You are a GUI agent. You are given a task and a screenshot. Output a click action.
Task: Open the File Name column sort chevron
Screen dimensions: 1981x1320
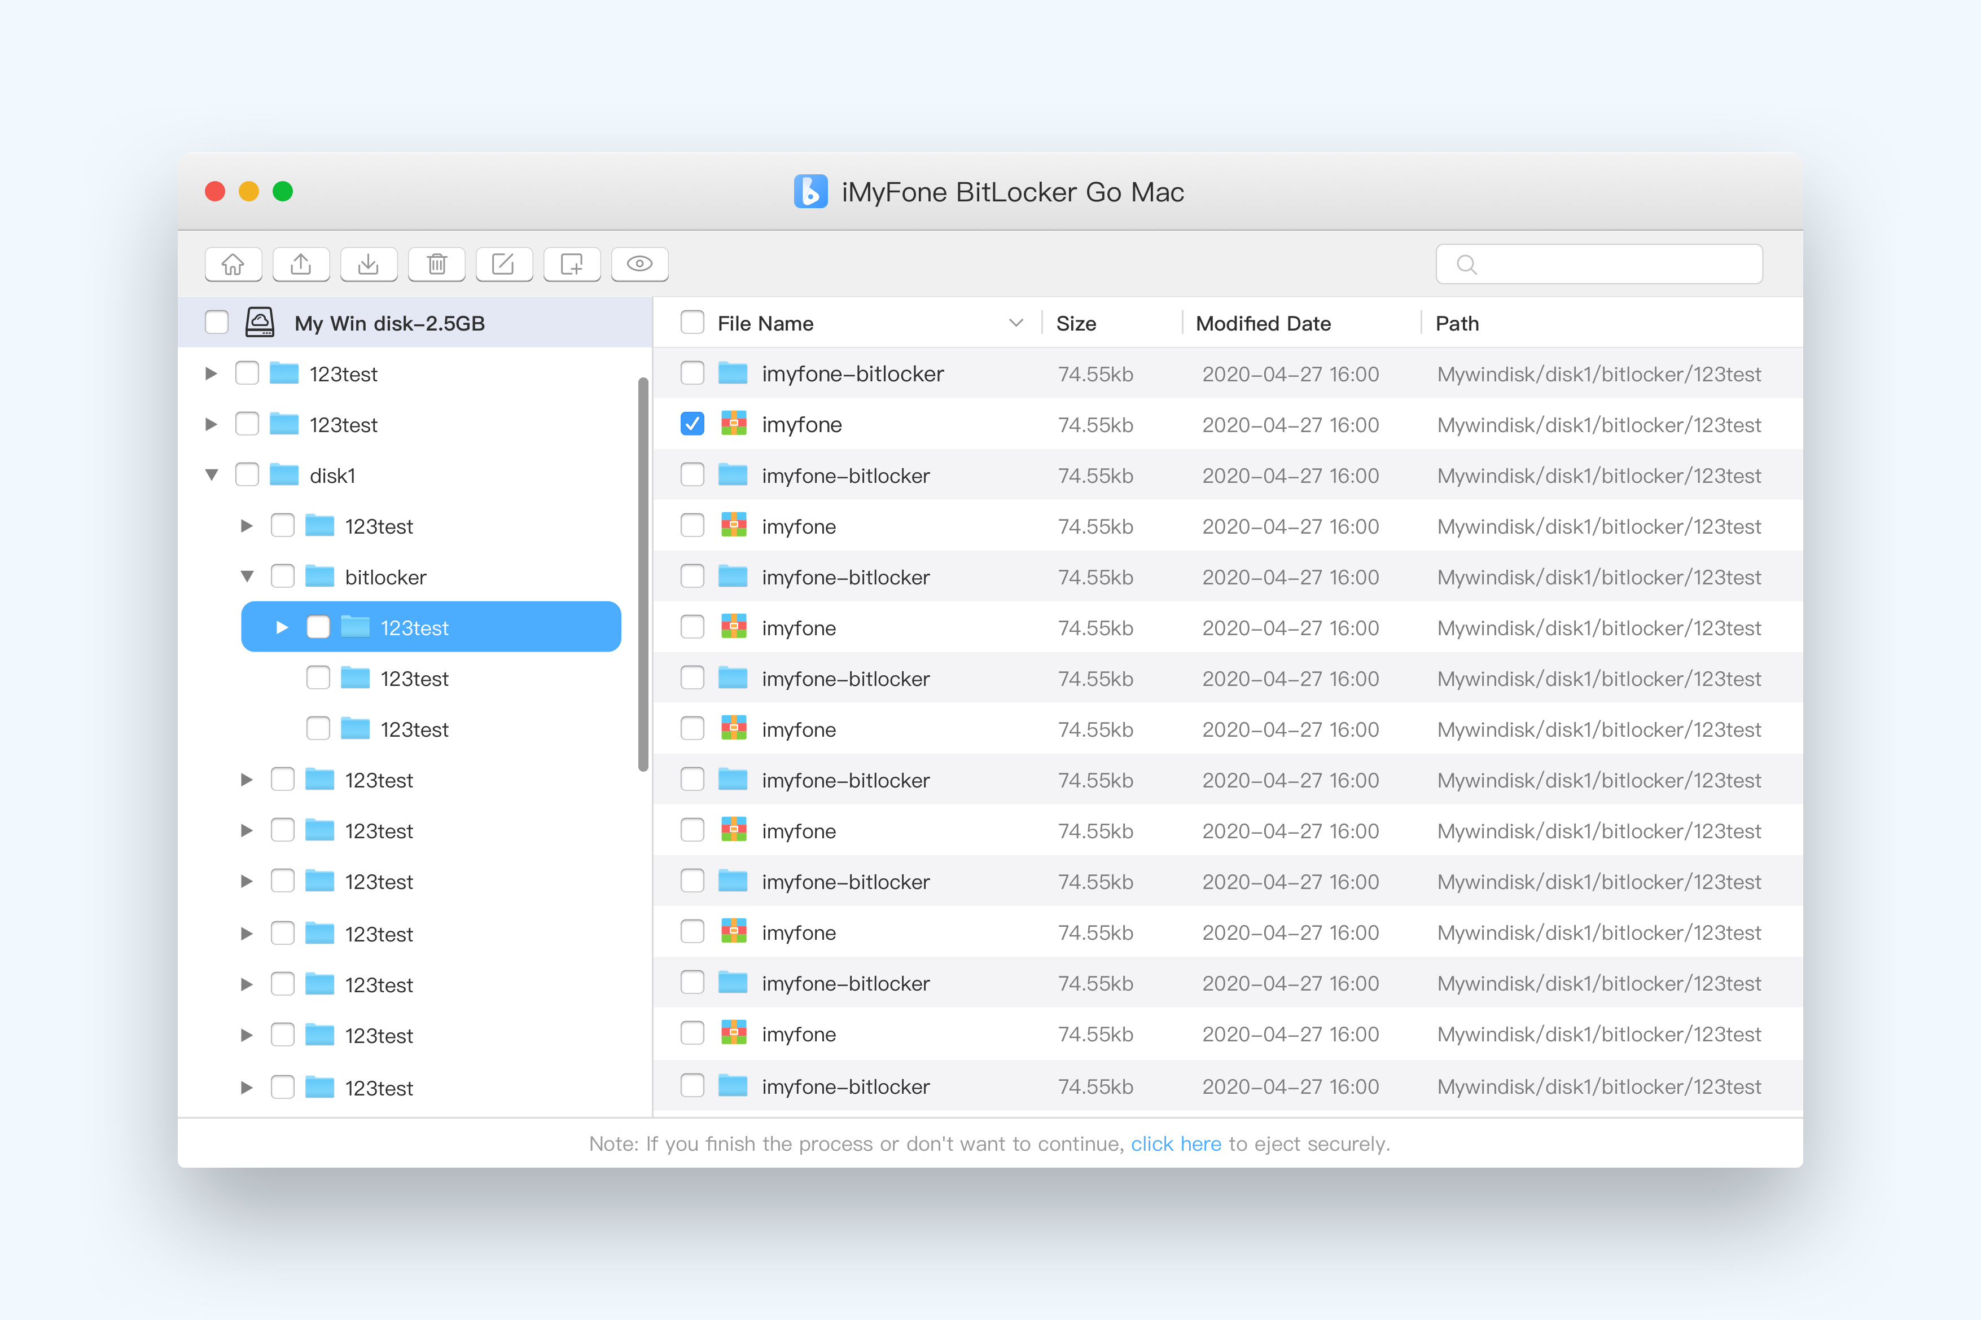coord(1016,323)
